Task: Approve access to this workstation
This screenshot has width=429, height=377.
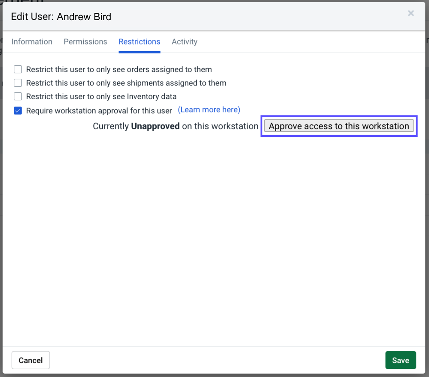Action: (x=338, y=126)
